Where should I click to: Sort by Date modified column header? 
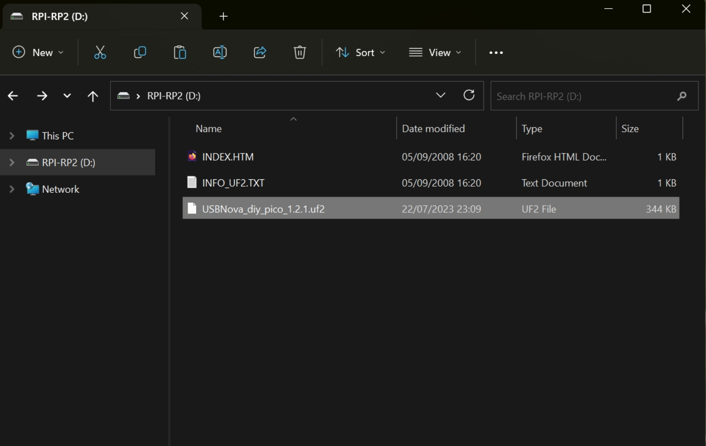(433, 129)
